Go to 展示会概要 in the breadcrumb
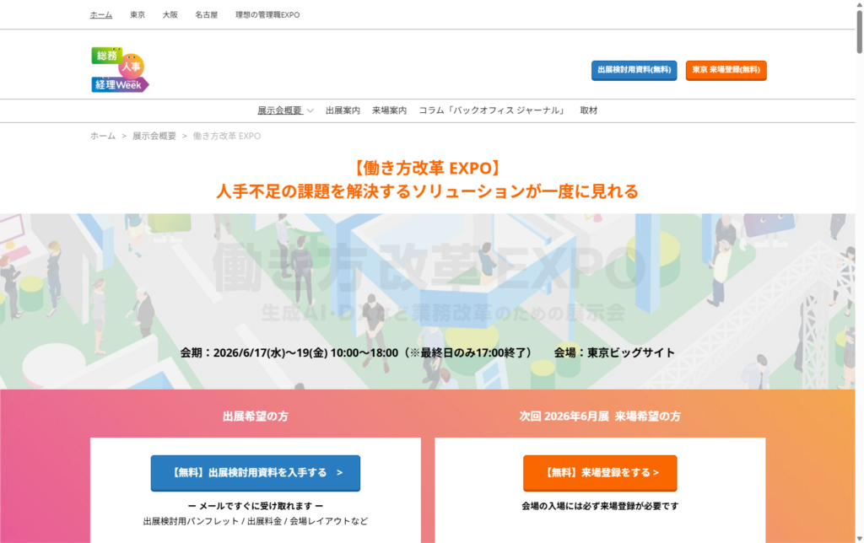Viewport: 864px width, 543px height. [154, 136]
